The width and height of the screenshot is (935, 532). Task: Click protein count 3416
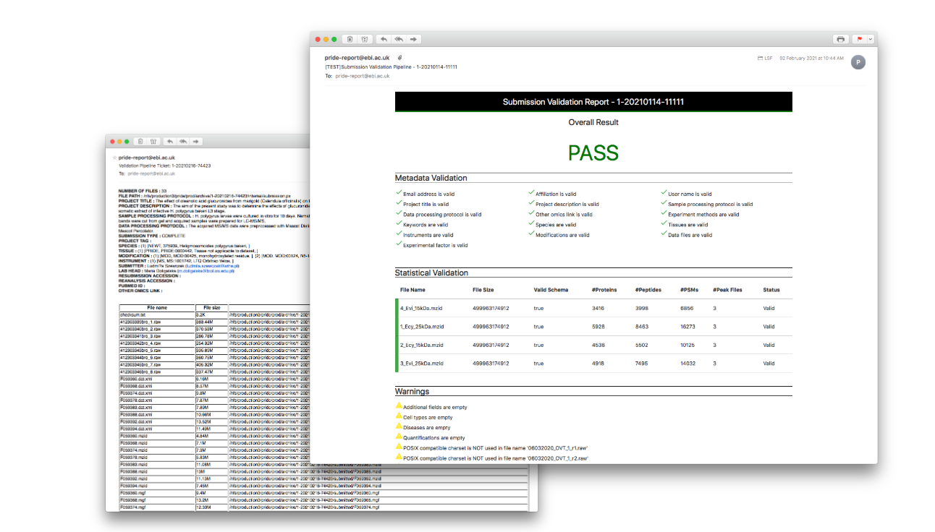pos(597,308)
